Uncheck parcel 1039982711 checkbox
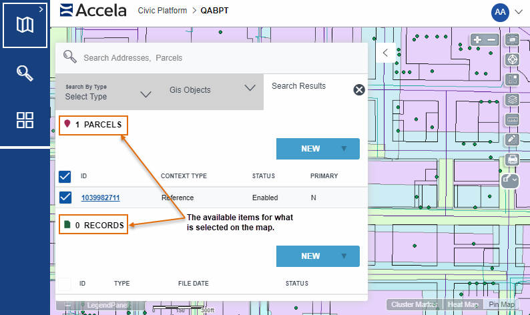The image size is (530, 315). (65, 198)
